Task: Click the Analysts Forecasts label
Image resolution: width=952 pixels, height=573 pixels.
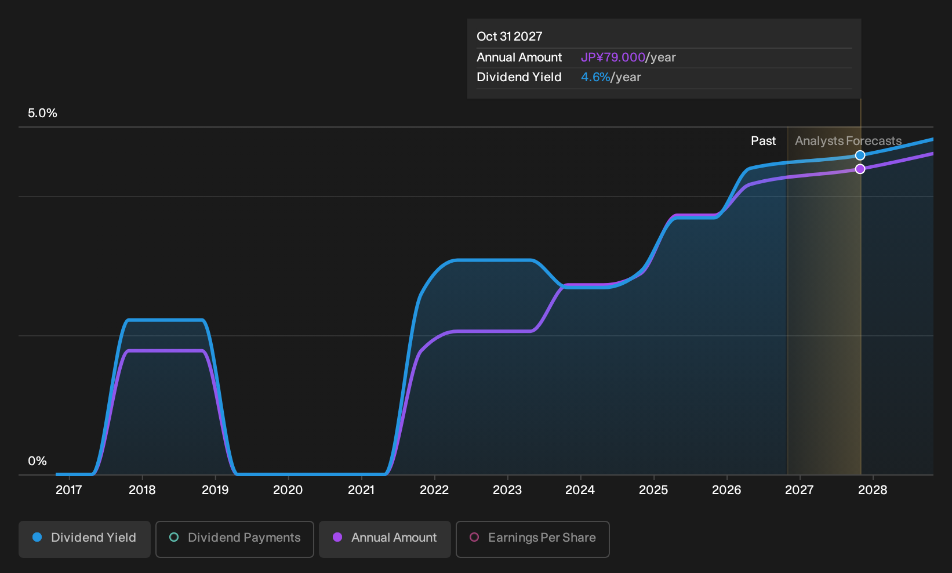Action: pyautogui.click(x=848, y=141)
